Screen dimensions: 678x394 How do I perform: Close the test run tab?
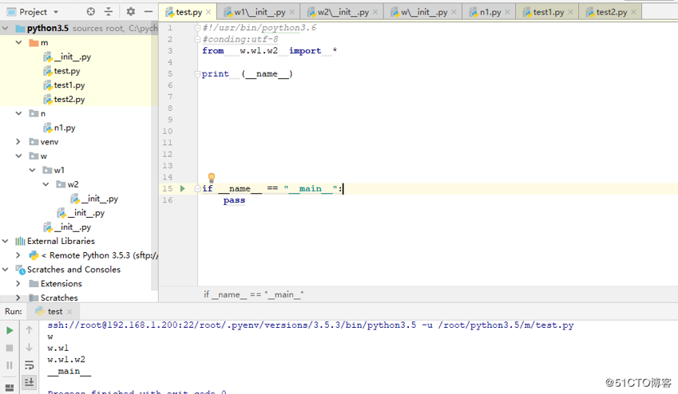coord(69,312)
